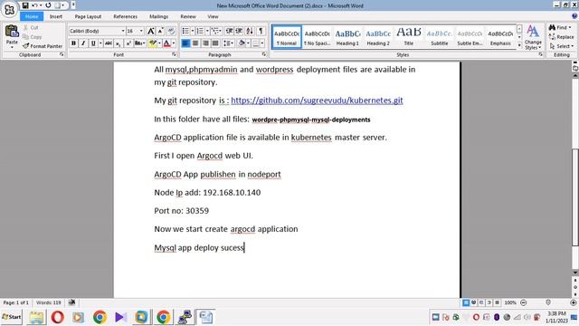Apply Heading 1 style
Screen dimensions: 579x326
pyautogui.click(x=347, y=36)
